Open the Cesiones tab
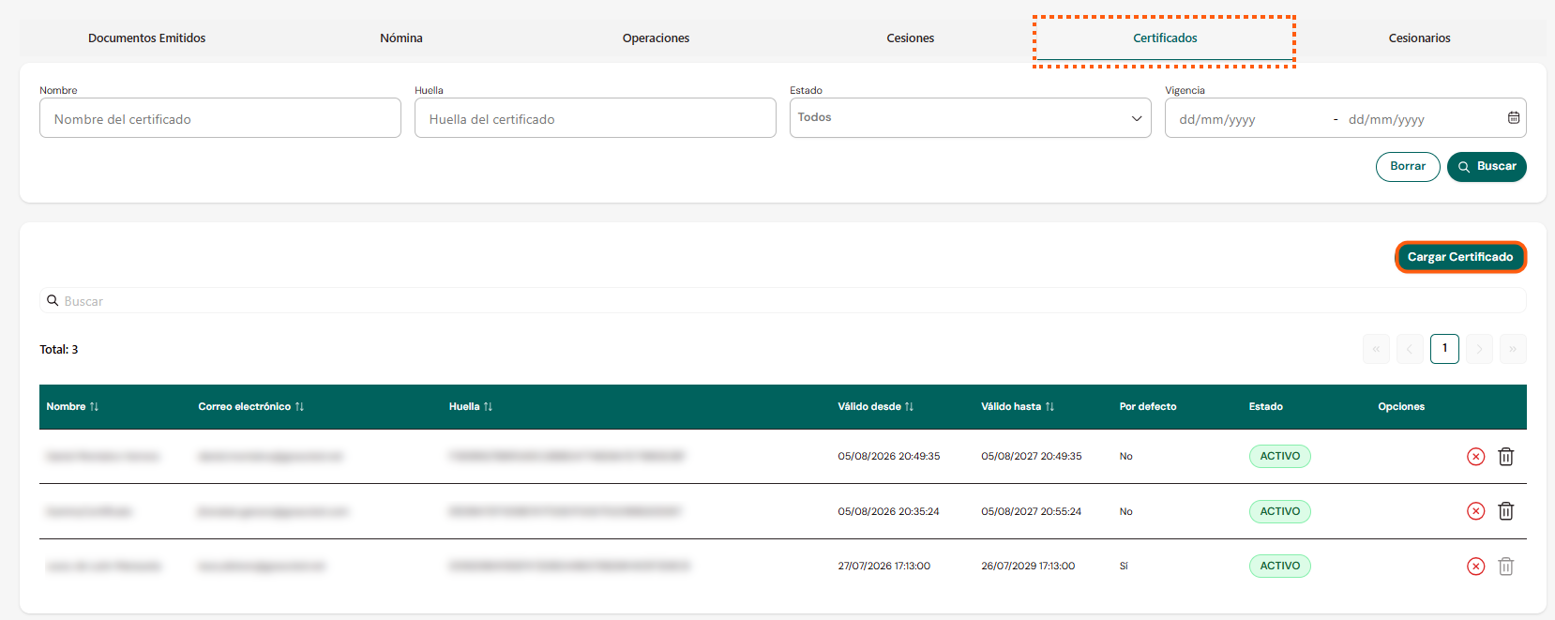Viewport: 1555px width, 620px height. point(910,38)
